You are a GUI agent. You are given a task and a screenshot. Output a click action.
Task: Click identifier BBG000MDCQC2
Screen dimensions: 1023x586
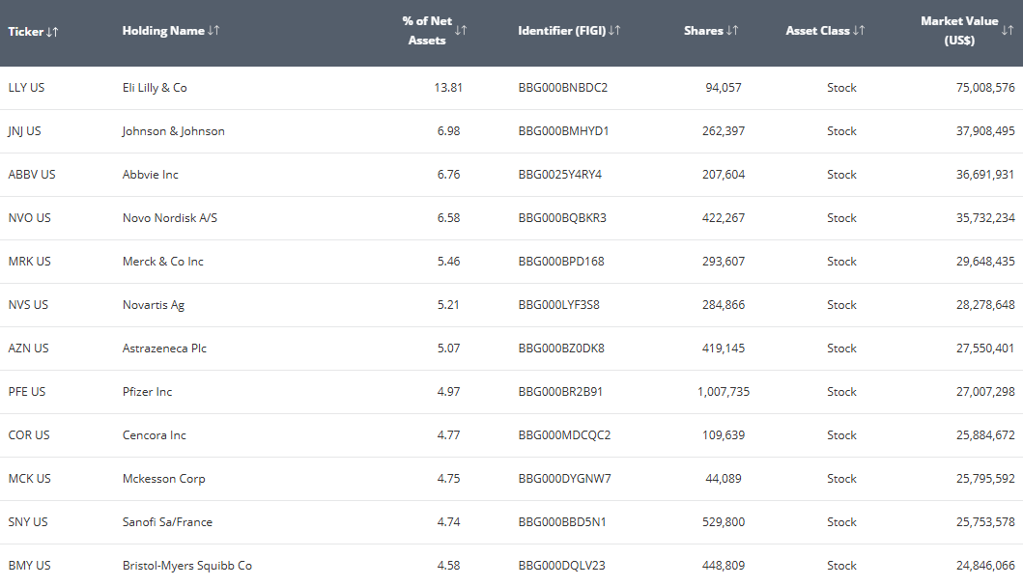[564, 435]
